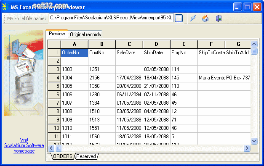Image resolution: width=264 pixels, height=166 pixels.
Task: Click sale date 17/04/2088 cell
Action: [x=129, y=78]
